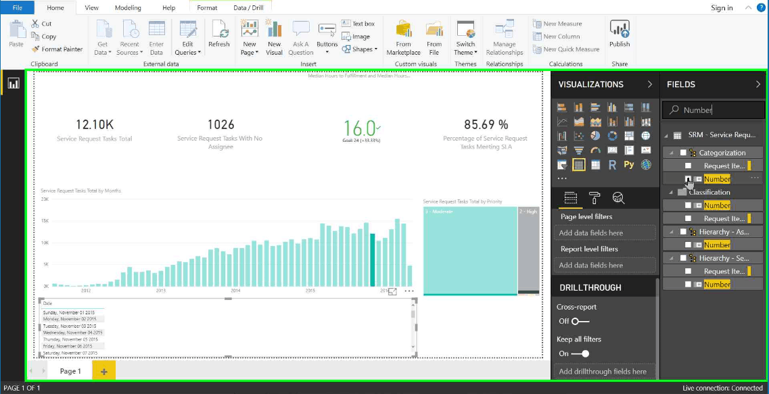Select the KPI visual icon
The width and height of the screenshot is (769, 394).
tap(646, 151)
